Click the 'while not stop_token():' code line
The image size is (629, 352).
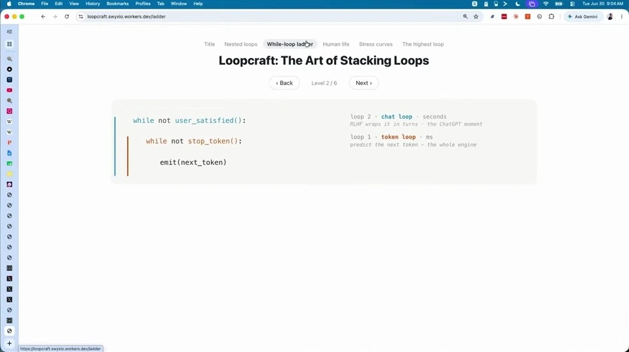(194, 141)
